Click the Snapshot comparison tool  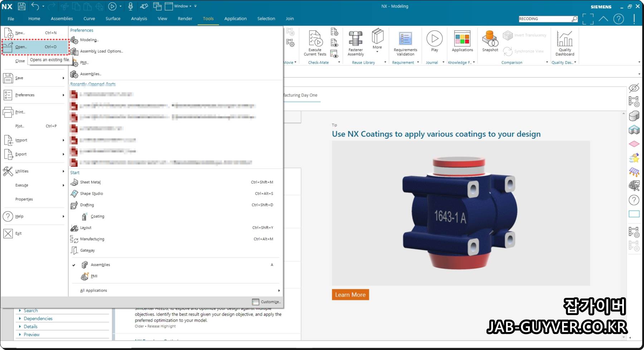click(x=490, y=41)
